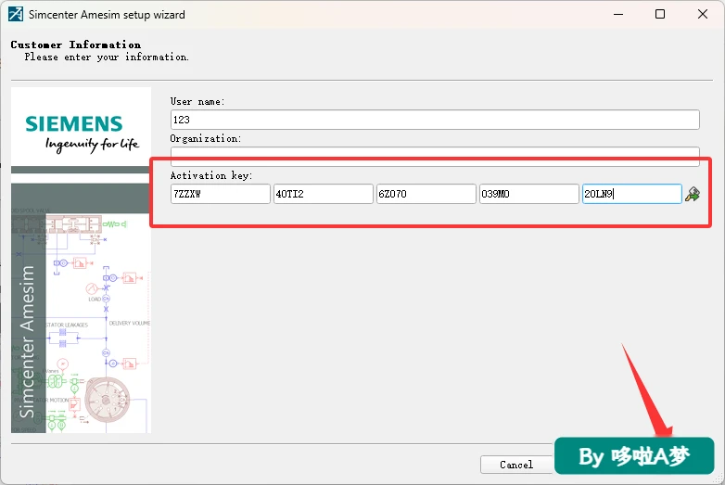Select the fourth key box 039M0
725x485 pixels.
click(x=529, y=194)
